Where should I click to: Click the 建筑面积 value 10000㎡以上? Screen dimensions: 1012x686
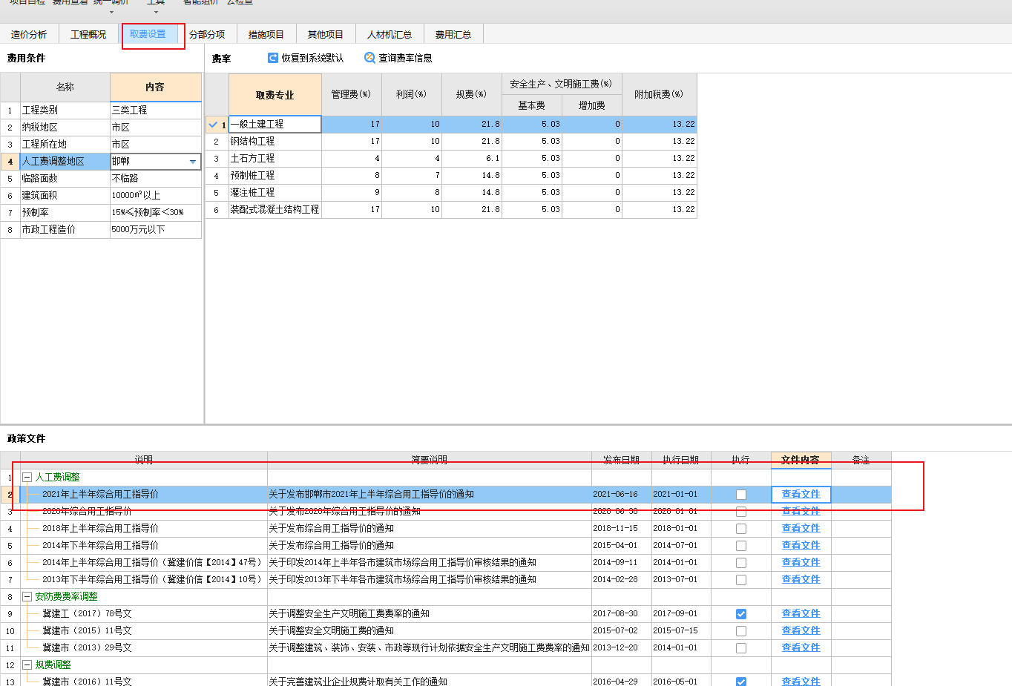point(155,195)
